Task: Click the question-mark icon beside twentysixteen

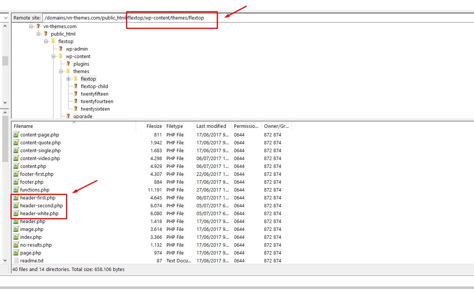Action: (x=76, y=109)
